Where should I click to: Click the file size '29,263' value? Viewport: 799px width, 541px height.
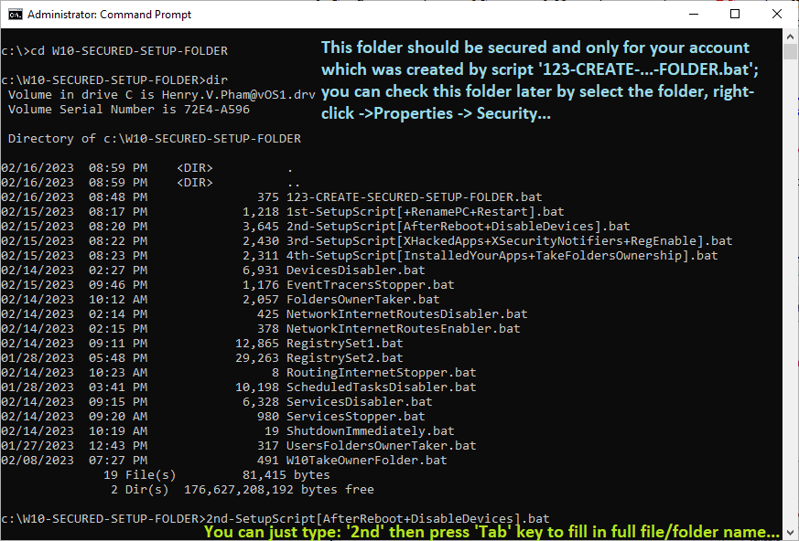pyautogui.click(x=257, y=358)
